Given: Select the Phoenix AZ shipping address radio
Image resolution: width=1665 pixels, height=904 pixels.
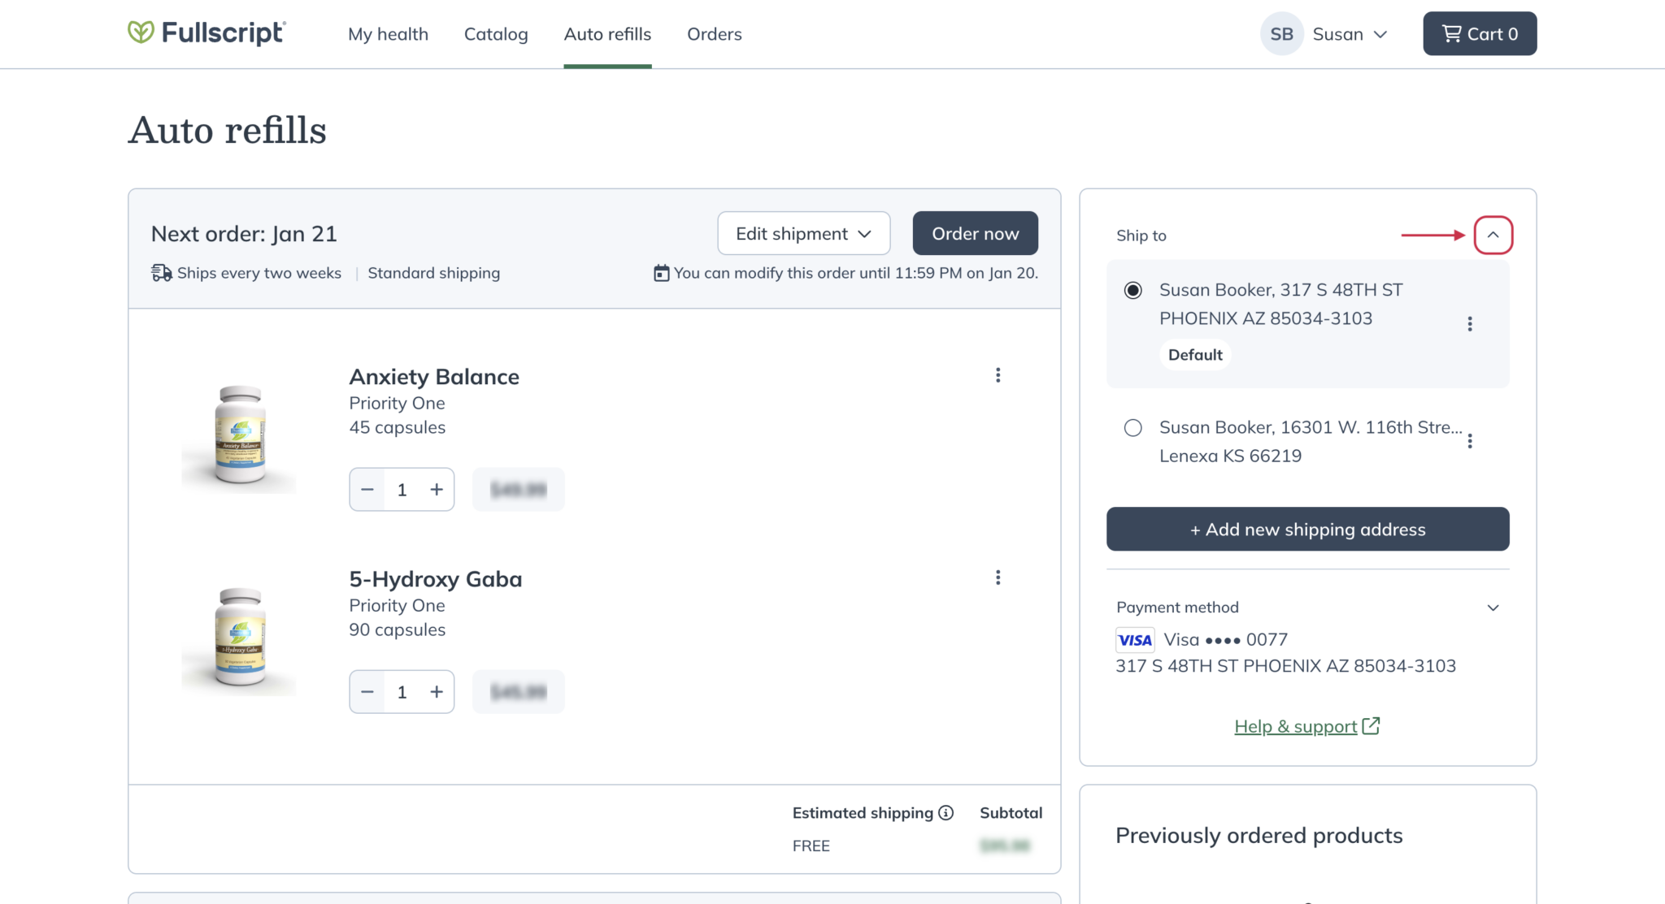Looking at the screenshot, I should click(1132, 291).
